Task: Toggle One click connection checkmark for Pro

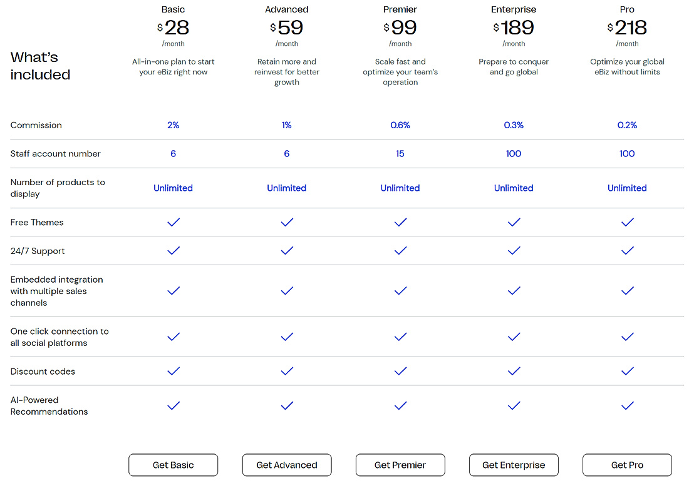Action: (x=627, y=337)
